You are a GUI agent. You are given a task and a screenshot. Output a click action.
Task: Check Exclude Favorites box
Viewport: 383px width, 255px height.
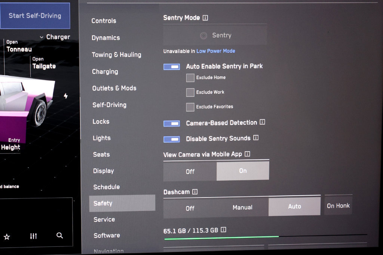pyautogui.click(x=190, y=107)
